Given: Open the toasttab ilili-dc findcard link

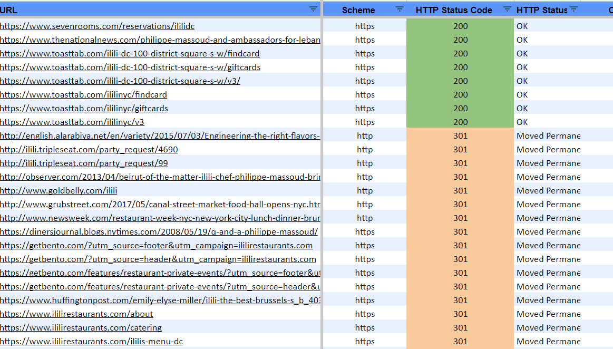Looking at the screenshot, I should (x=130, y=54).
